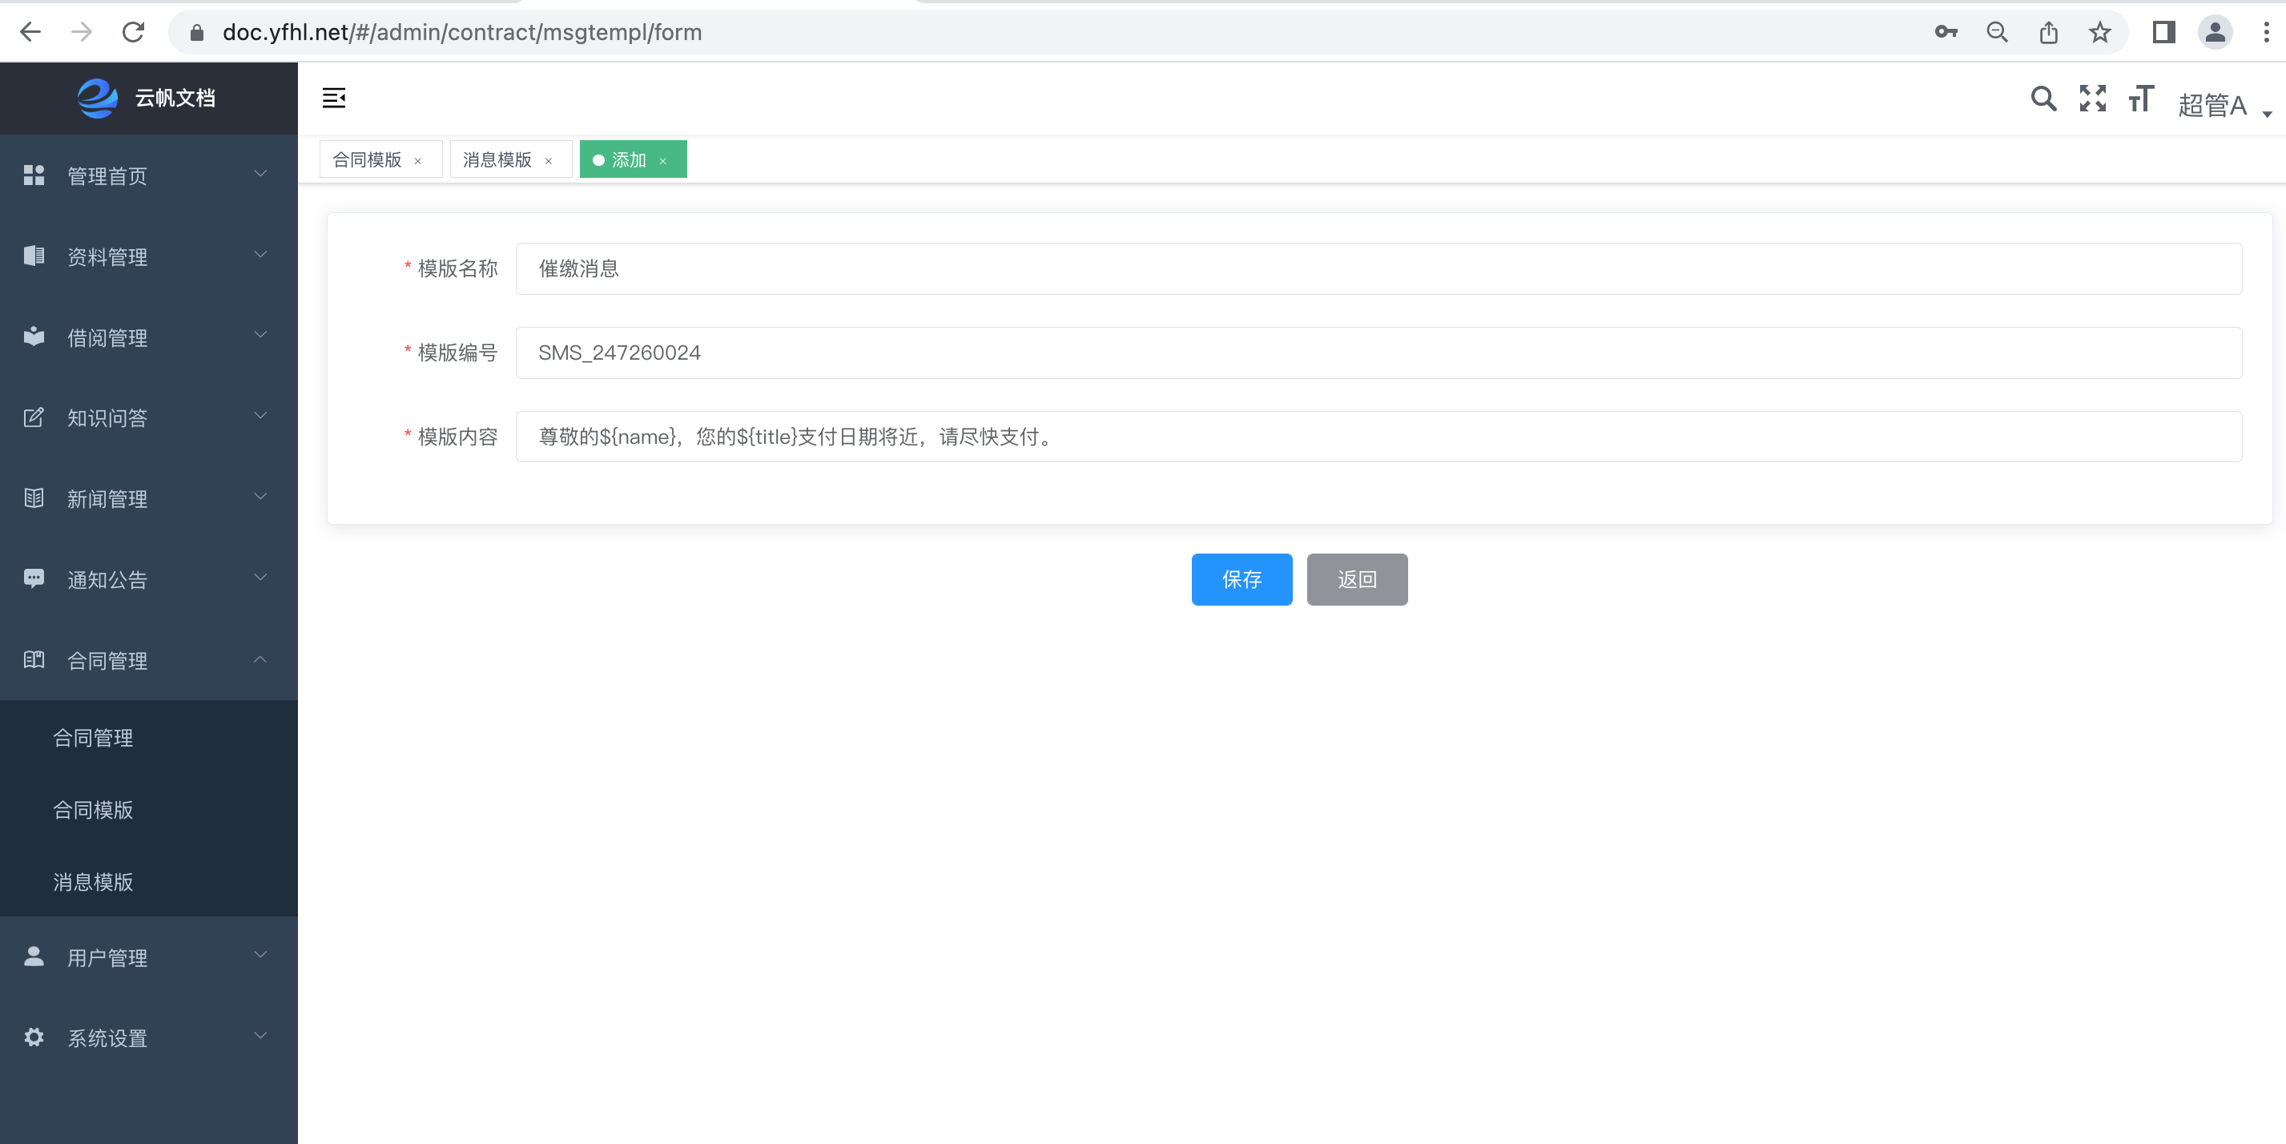2286x1144 pixels.
Task: Click the 通知公告 chat bubble icon
Action: point(34,578)
